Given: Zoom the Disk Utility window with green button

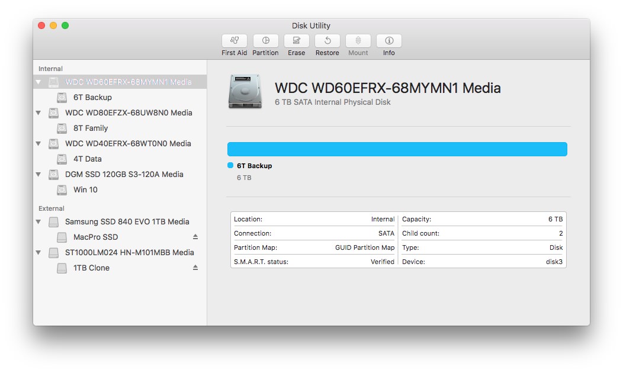Looking at the screenshot, I should click(x=65, y=25).
